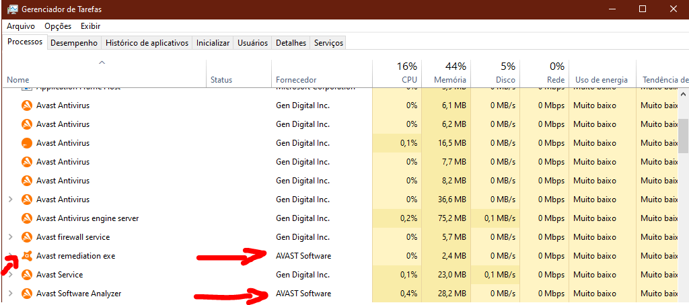Sort processes by CPU column
This screenshot has height=305, width=689.
pos(397,73)
